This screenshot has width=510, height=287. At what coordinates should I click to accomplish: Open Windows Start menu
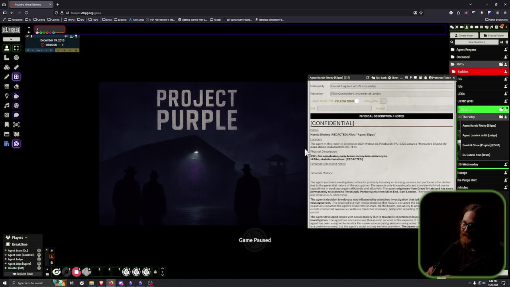[x=5, y=283]
